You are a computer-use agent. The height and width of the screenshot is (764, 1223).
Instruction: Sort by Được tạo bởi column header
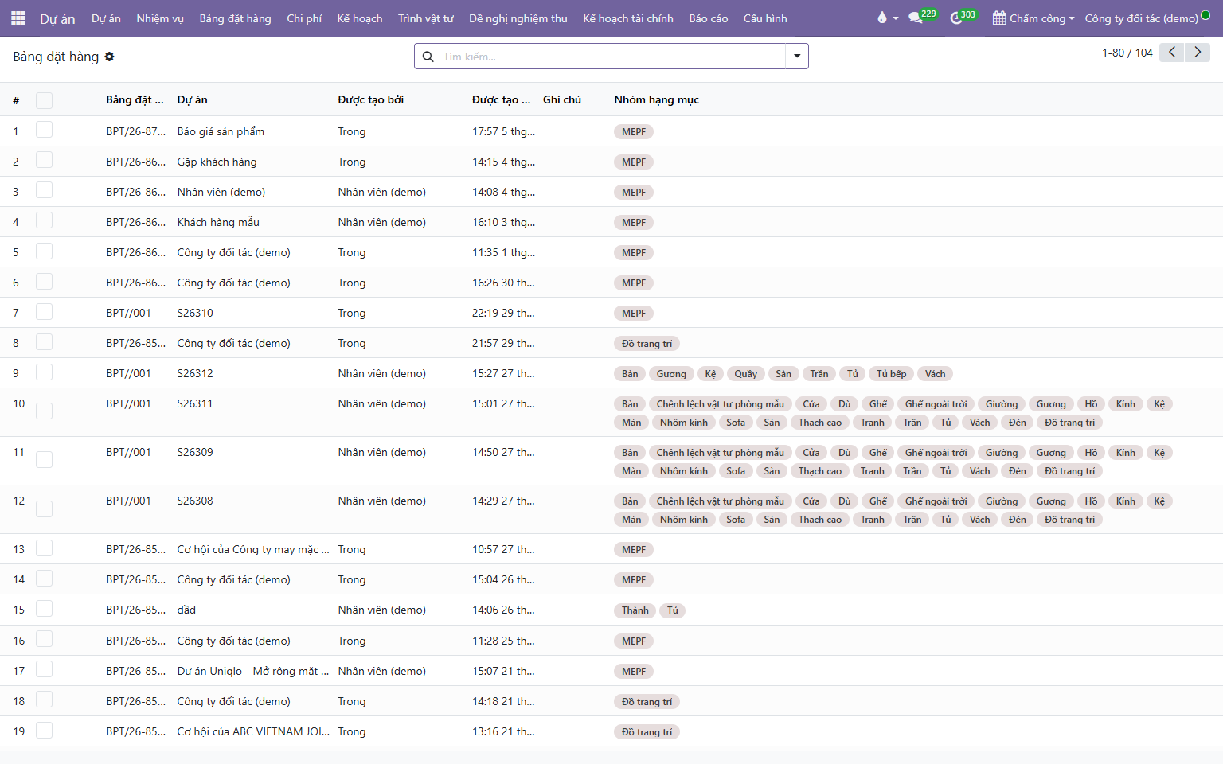(x=370, y=99)
